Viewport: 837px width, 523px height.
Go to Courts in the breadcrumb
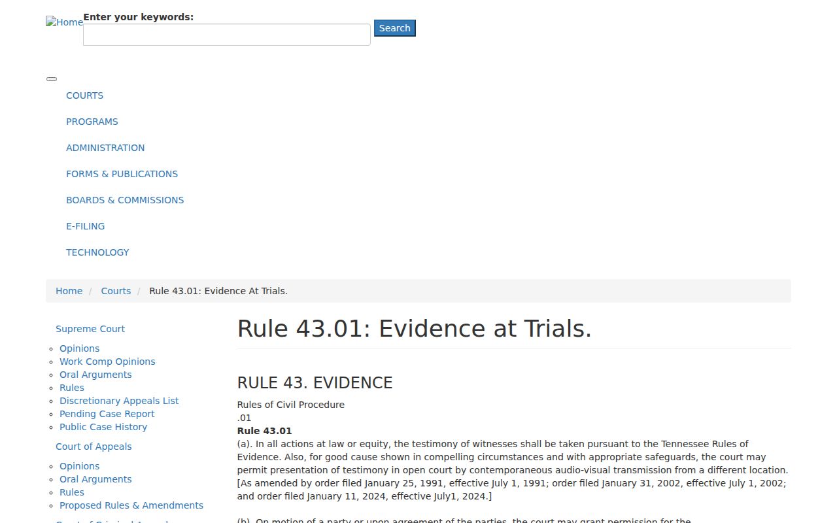click(116, 291)
